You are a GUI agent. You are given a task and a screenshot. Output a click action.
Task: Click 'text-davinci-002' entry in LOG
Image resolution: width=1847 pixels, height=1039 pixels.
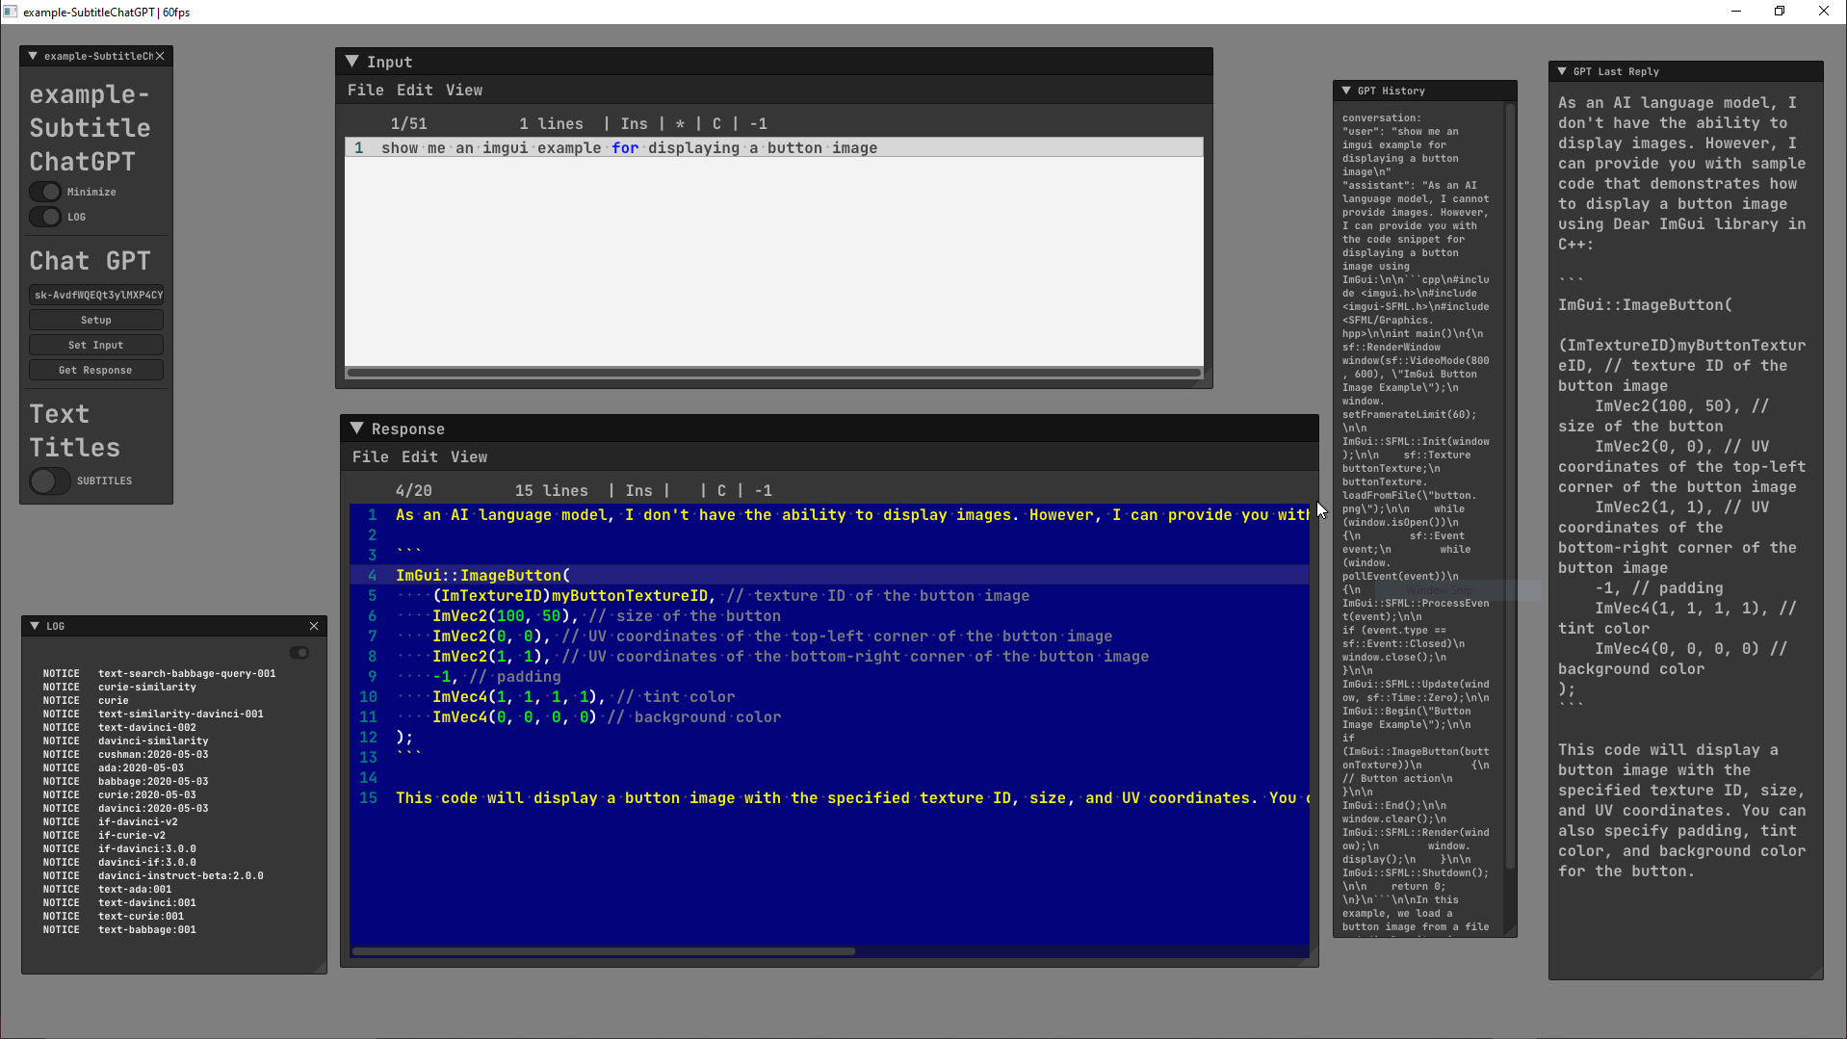[146, 727]
